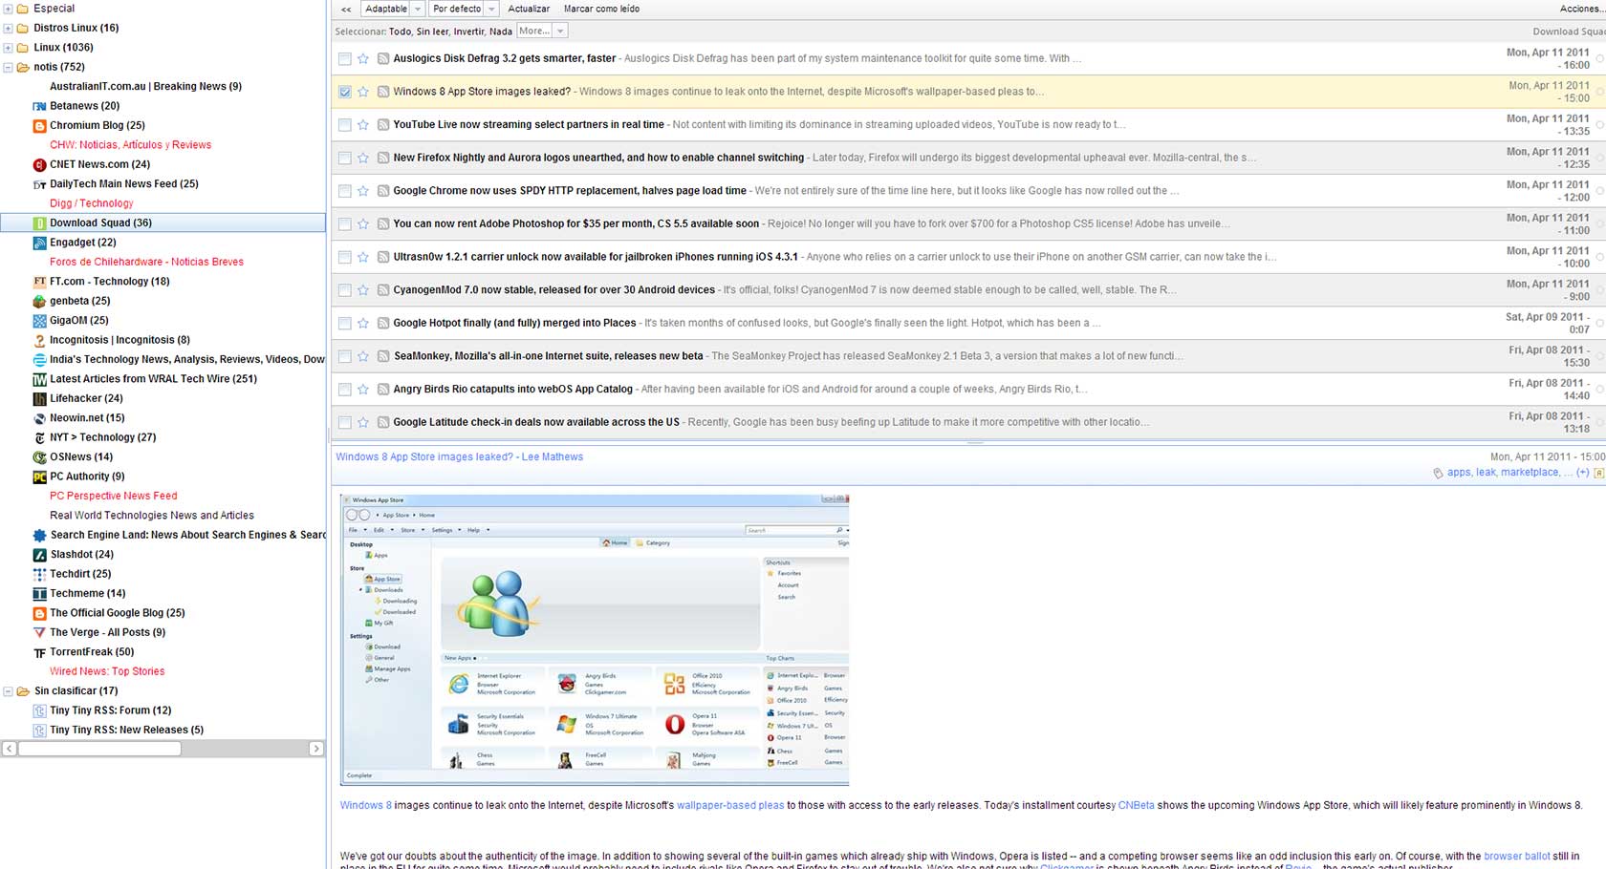Click Nada to deselect articles
1606x869 pixels.
tap(501, 32)
